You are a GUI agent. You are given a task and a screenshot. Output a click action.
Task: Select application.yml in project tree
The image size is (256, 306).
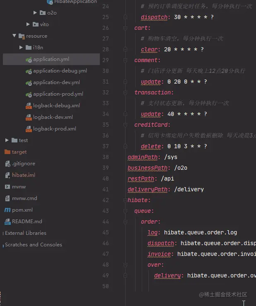51,59
